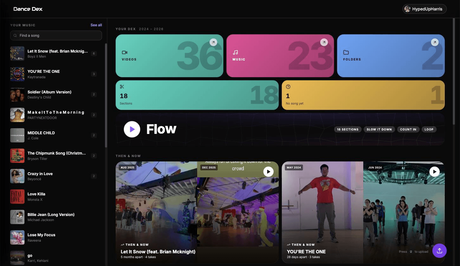This screenshot has width=460, height=266.
Task: Click the Billie Jean album cover
Action: click(x=17, y=217)
